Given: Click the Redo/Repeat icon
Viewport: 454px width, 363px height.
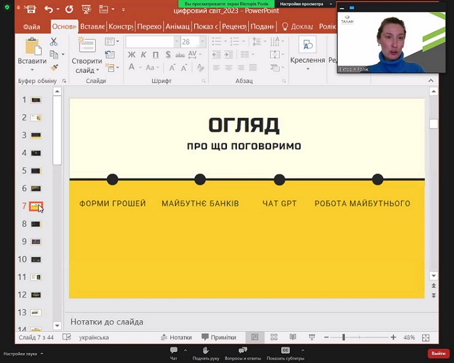Looking at the screenshot, I should [69, 10].
